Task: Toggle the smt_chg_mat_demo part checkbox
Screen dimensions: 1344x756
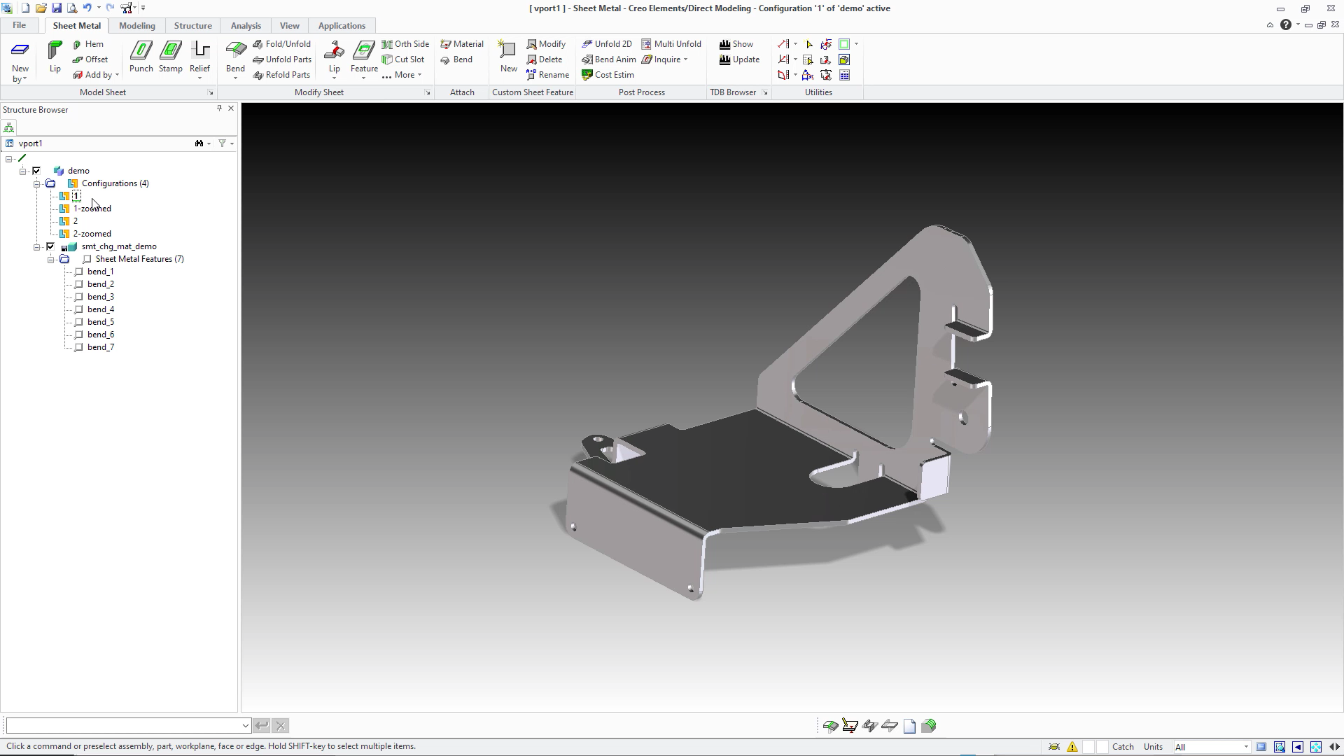Action: 50,246
